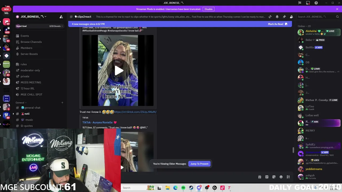Collapse the General category

click(21, 103)
